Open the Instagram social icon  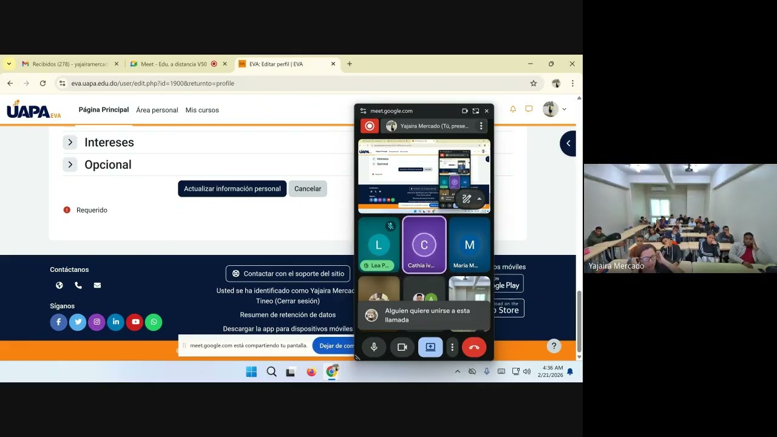pyautogui.click(x=97, y=322)
